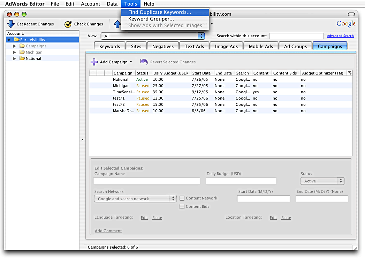The image size is (365, 259).
Task: Open the View filter dropdown showing All
Action: tap(152, 36)
